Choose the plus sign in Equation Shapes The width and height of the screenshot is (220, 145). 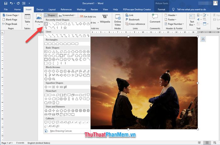[46, 87]
